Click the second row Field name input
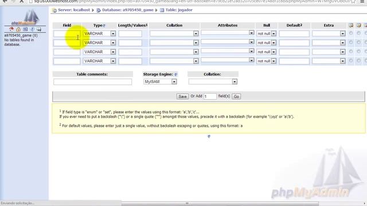The width and height of the screenshot is (367, 206). coord(67,43)
